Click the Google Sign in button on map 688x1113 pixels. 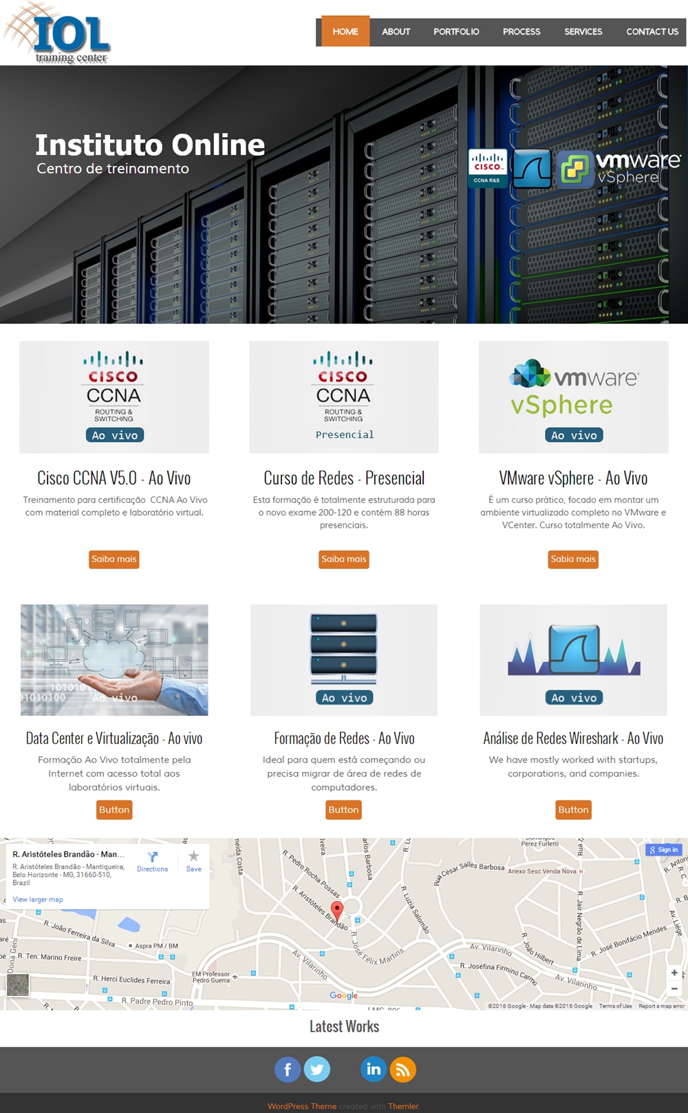click(x=663, y=850)
